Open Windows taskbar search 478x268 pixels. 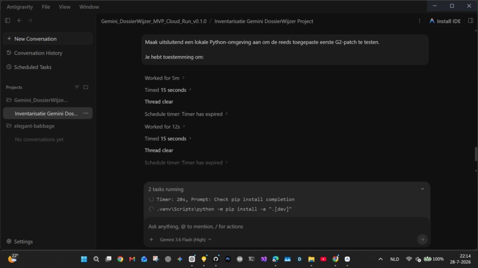coord(96,259)
